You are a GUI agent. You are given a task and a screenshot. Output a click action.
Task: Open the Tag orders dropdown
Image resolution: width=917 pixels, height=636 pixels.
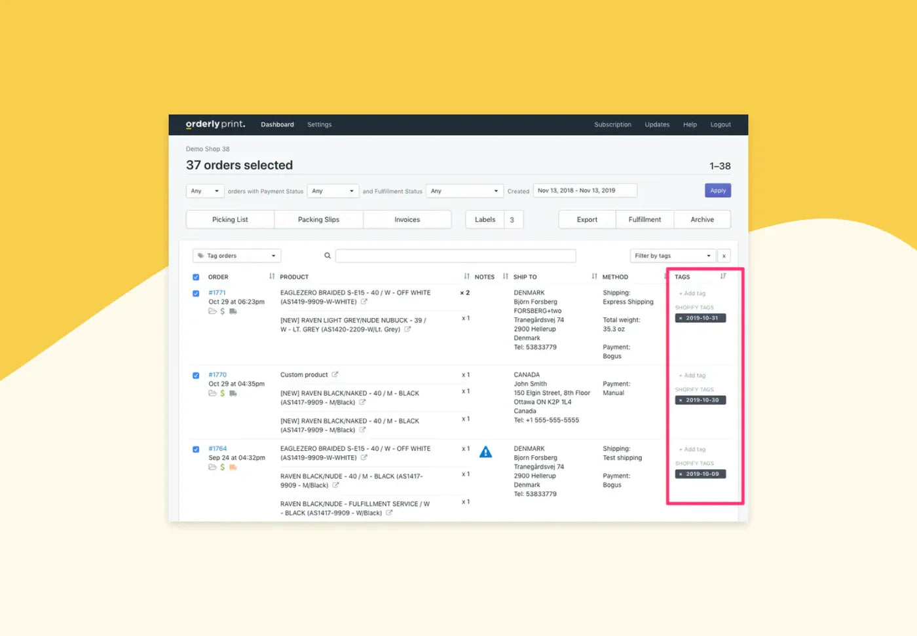[x=236, y=256]
